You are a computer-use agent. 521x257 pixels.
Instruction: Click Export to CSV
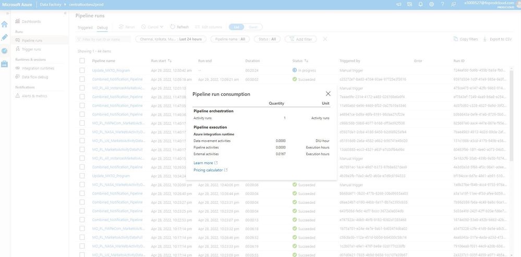click(x=498, y=39)
